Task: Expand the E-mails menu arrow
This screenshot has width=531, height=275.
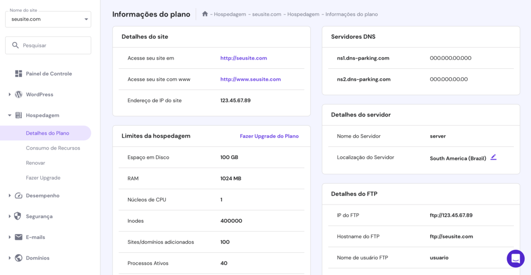Action: pyautogui.click(x=9, y=237)
